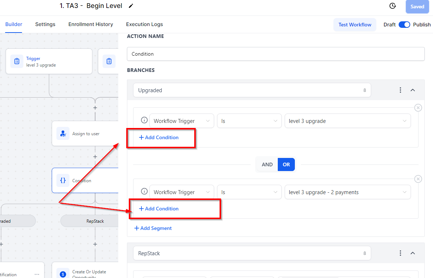Remove the level 3 upgrade condition segment
Viewport: 433px width, 278px height.
(418, 108)
